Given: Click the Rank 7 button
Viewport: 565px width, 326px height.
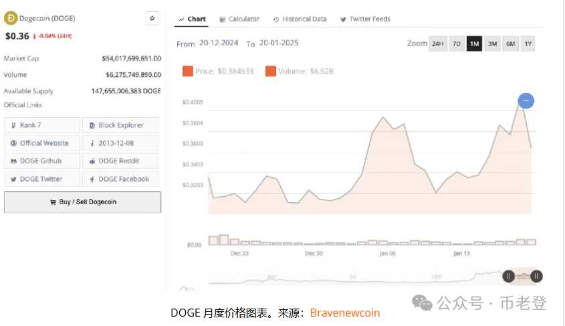Looking at the screenshot, I should [x=42, y=125].
